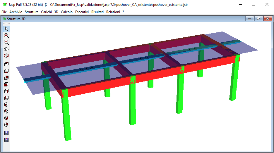Maximize the Jasp main window
The width and height of the screenshot is (274, 153).
[254, 5]
